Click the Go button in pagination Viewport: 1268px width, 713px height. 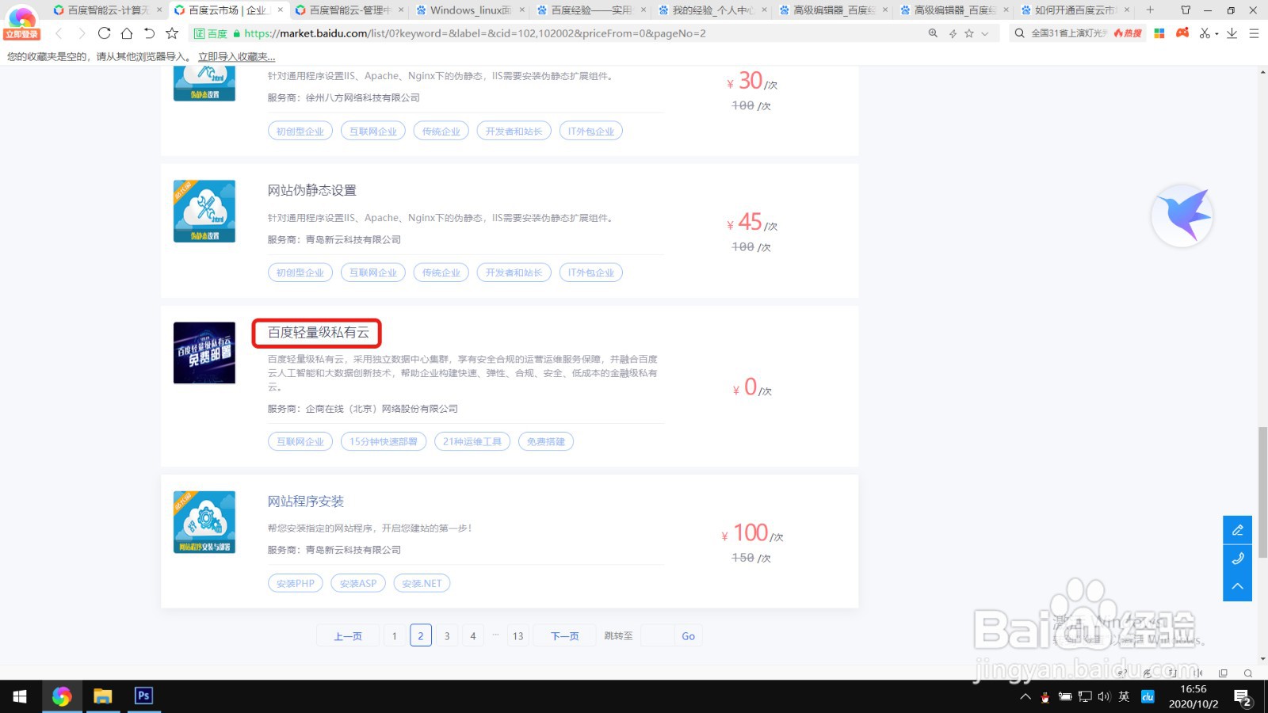click(688, 635)
